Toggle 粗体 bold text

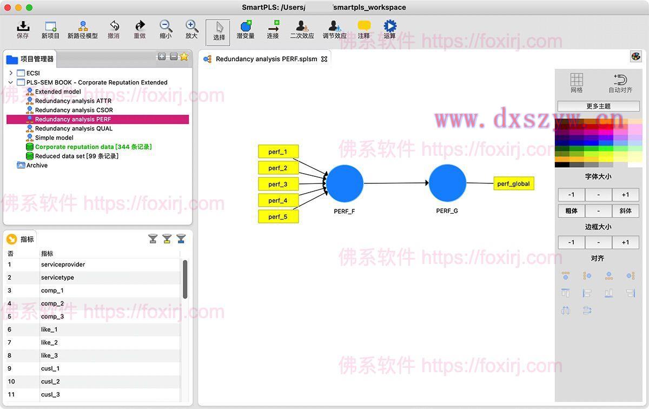571,211
